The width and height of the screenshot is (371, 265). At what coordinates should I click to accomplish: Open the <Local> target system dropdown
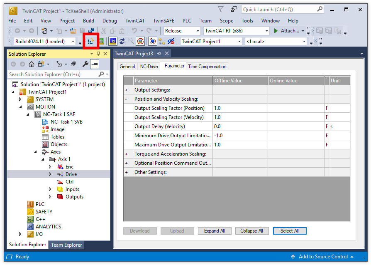304,42
